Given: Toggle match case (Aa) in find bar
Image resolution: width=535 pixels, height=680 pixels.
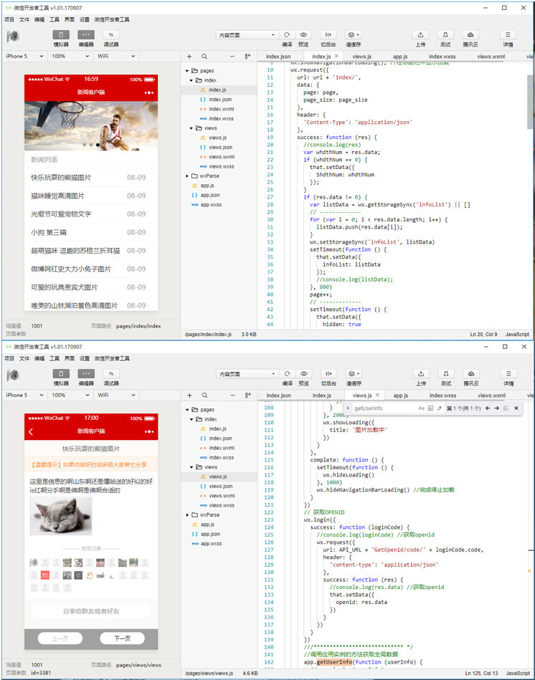Looking at the screenshot, I should [420, 408].
